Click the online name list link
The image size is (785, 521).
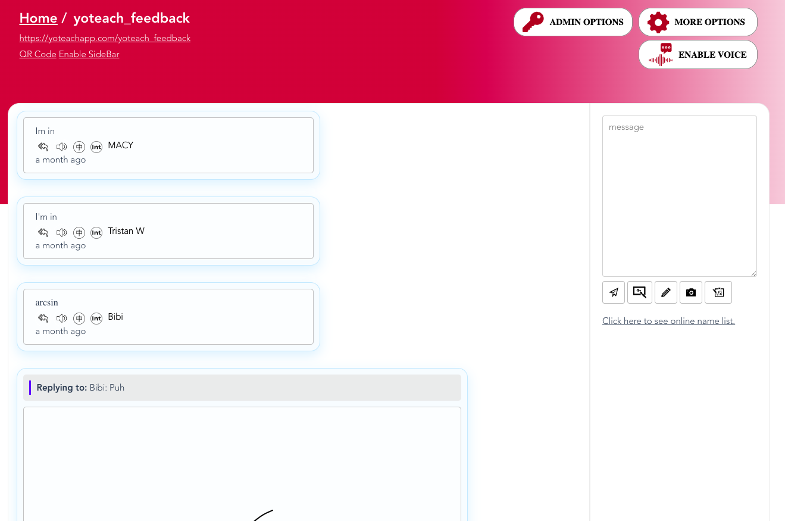pyautogui.click(x=668, y=321)
